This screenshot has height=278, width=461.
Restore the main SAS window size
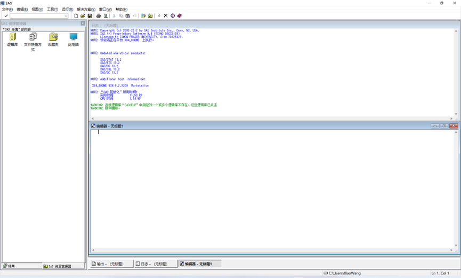(x=442, y=3)
